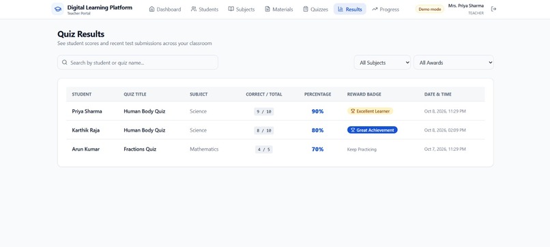Click the 90% percentage value
Viewport: 550px width, 247px height.
pyautogui.click(x=317, y=111)
